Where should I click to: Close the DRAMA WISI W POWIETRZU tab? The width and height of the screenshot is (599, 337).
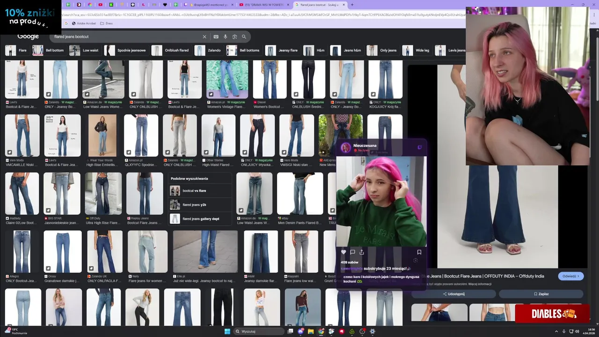(288, 5)
